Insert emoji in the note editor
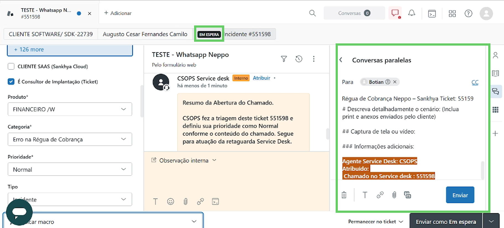504x228 pixels. click(171, 201)
